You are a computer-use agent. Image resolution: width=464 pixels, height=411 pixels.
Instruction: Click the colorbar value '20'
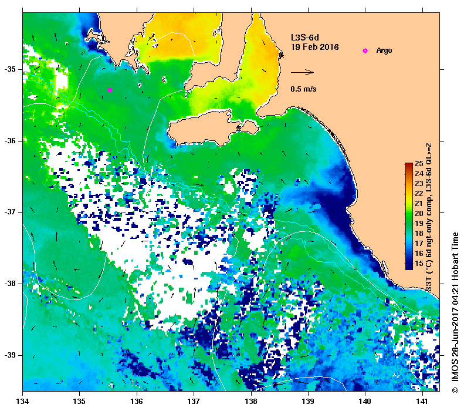(x=419, y=213)
